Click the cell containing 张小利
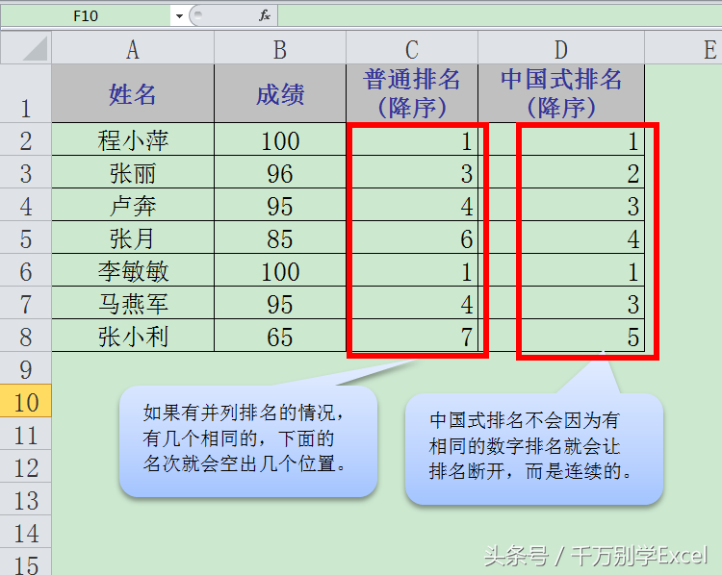722x575 pixels. pos(133,336)
